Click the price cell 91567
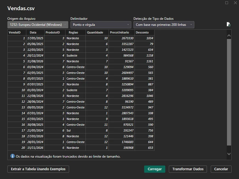 pyautogui.click(x=122, y=61)
